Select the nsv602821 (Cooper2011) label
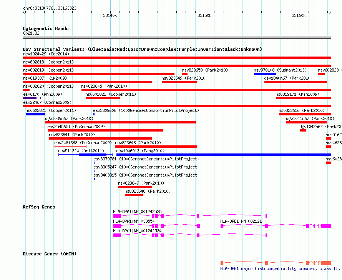This screenshot has width=342, height=280. coord(51,110)
